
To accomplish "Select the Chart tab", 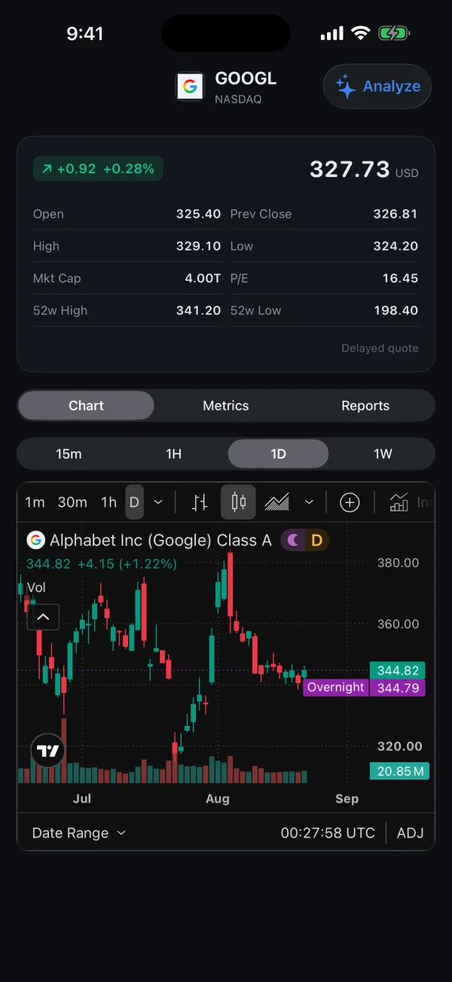I will click(x=86, y=406).
